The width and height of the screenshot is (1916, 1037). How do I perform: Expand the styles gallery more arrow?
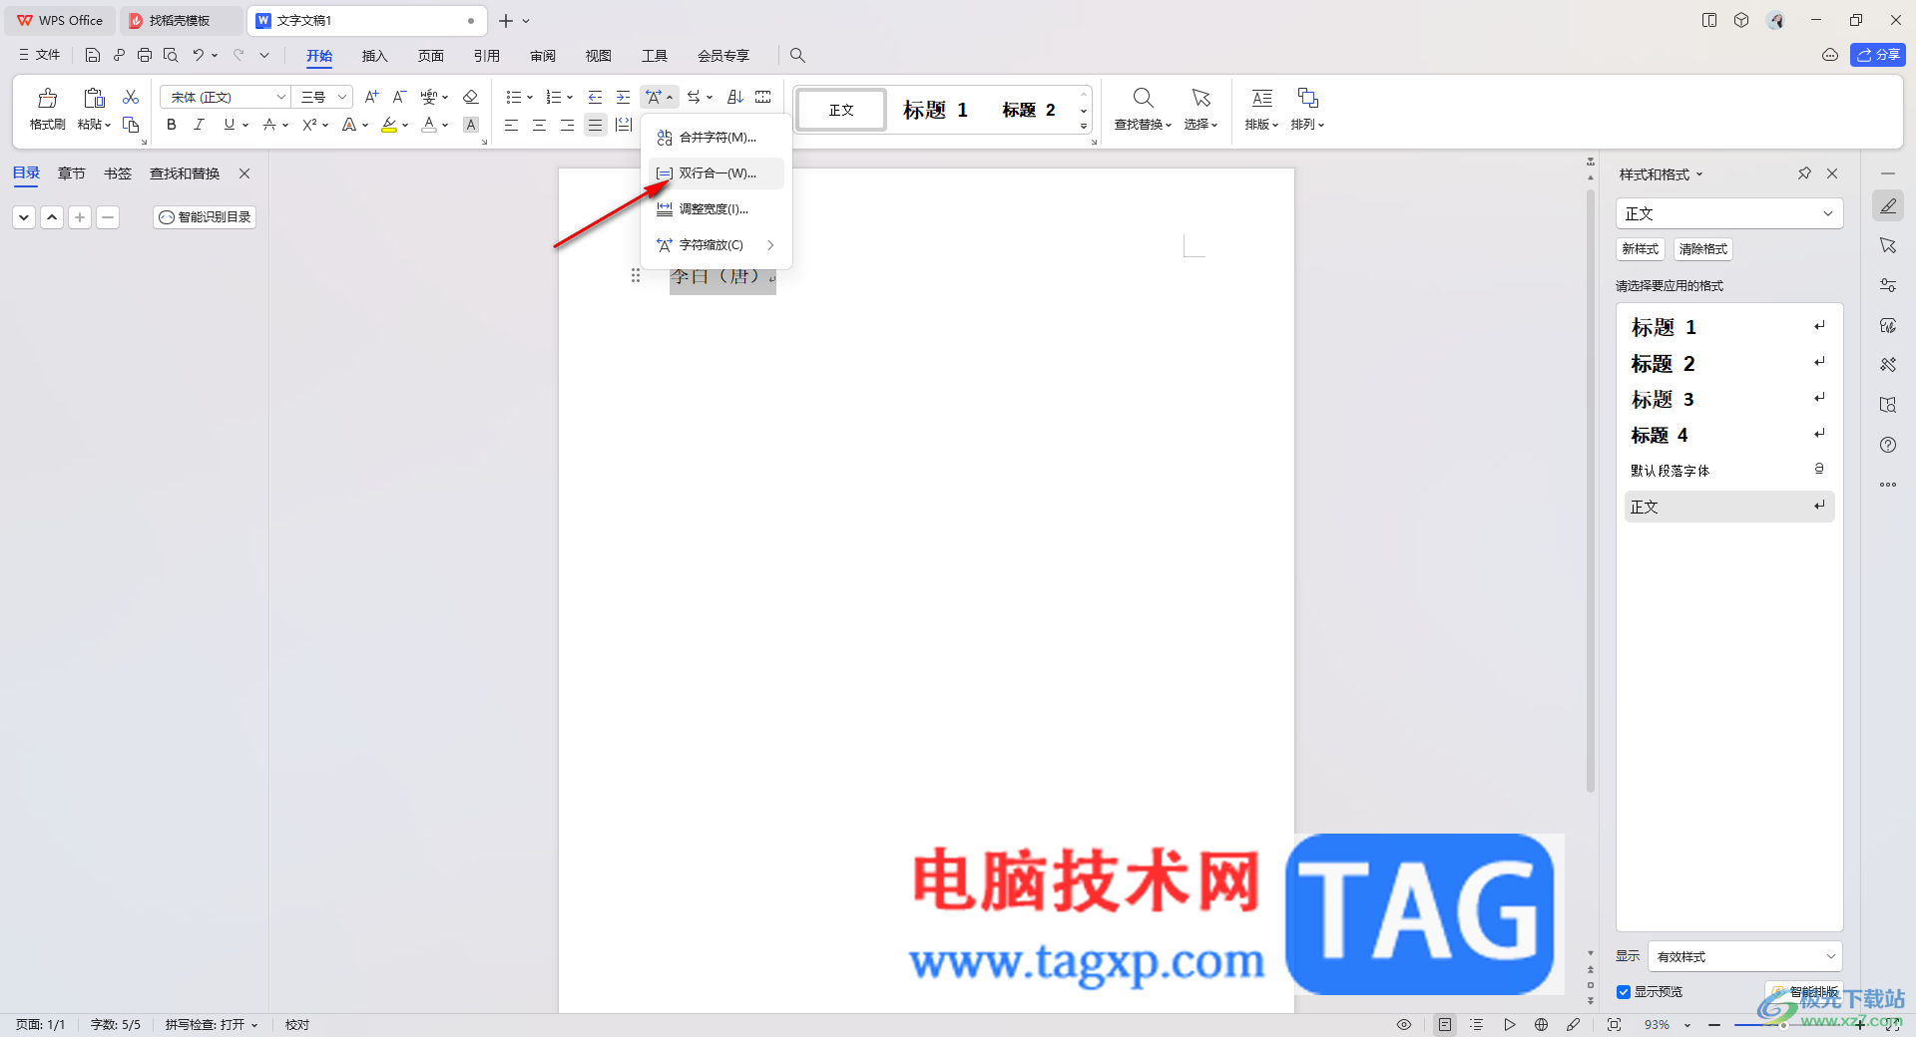(x=1084, y=127)
